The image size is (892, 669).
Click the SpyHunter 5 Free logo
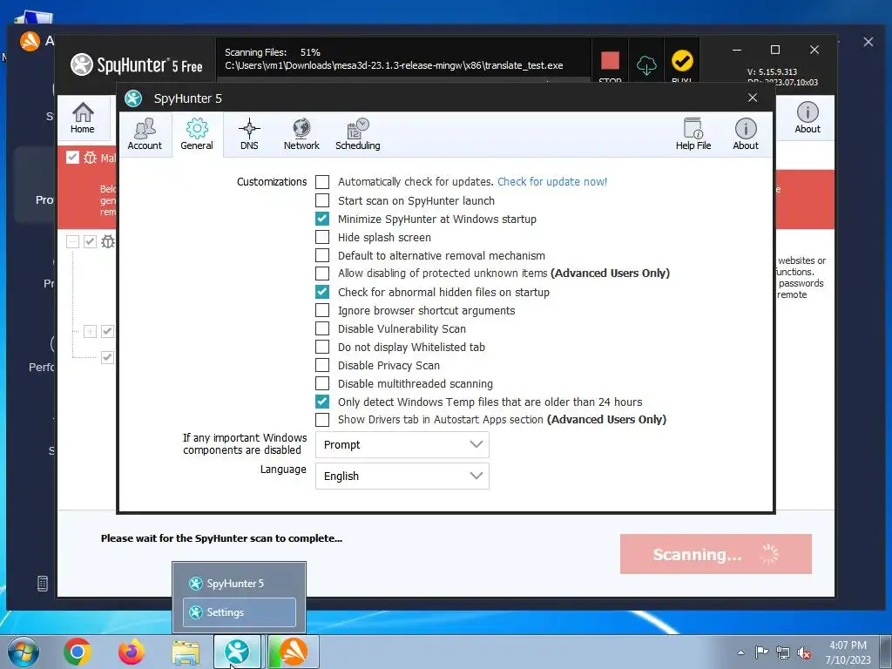pos(137,64)
